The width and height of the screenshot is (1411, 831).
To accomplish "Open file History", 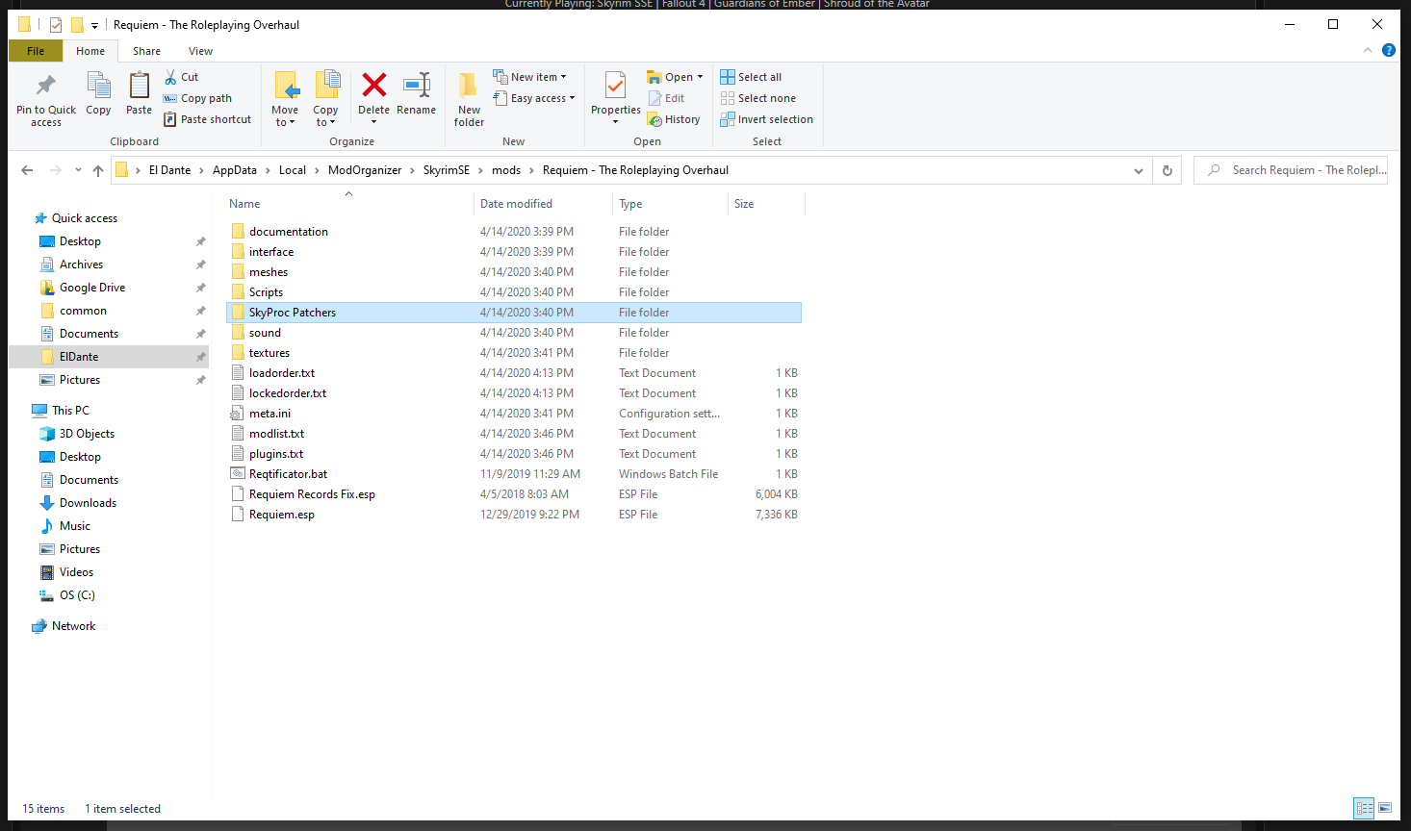I will 674,119.
